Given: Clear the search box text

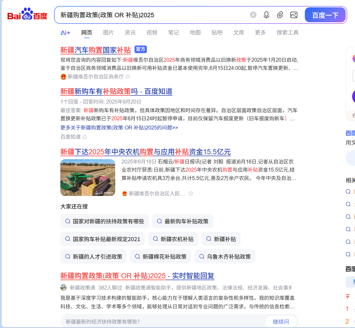Looking at the screenshot, I should (x=253, y=15).
